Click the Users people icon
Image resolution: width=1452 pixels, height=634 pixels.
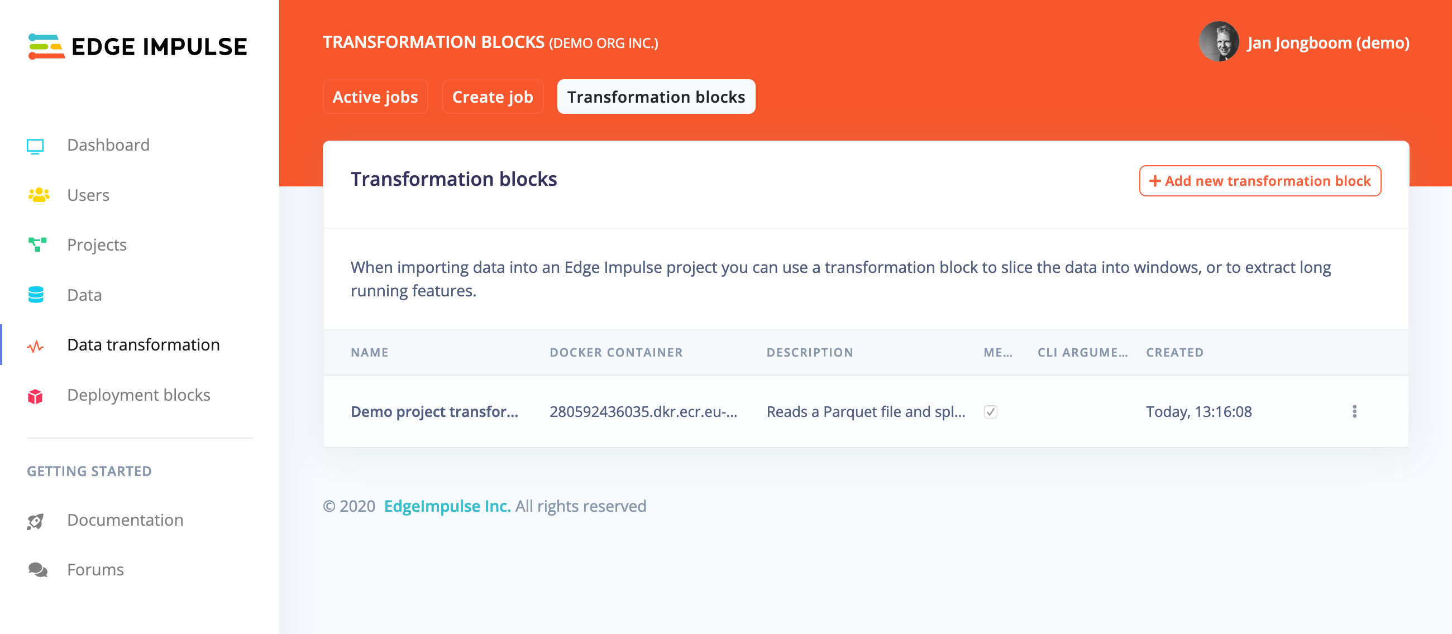click(39, 195)
